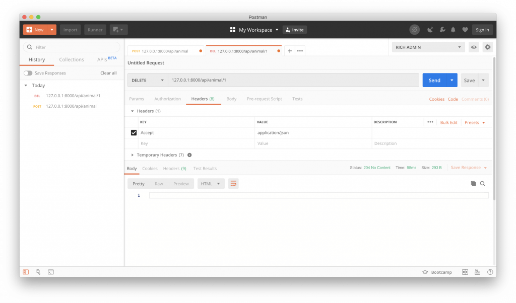Screen dimensions: 516x303
Task: Open the Params tab
Action: click(x=137, y=99)
